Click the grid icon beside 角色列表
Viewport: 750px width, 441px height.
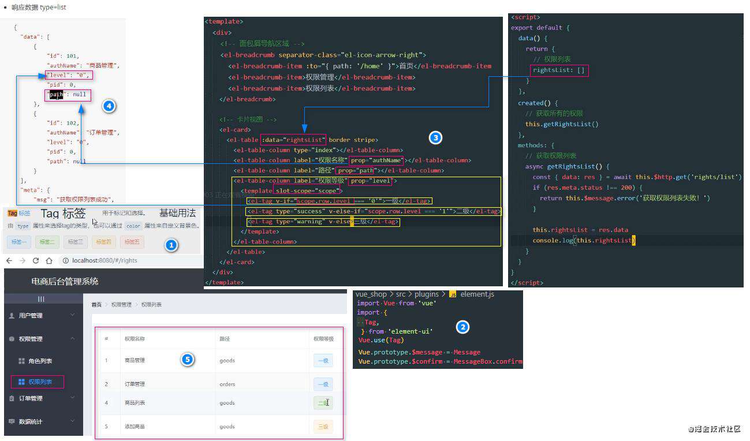pos(21,361)
